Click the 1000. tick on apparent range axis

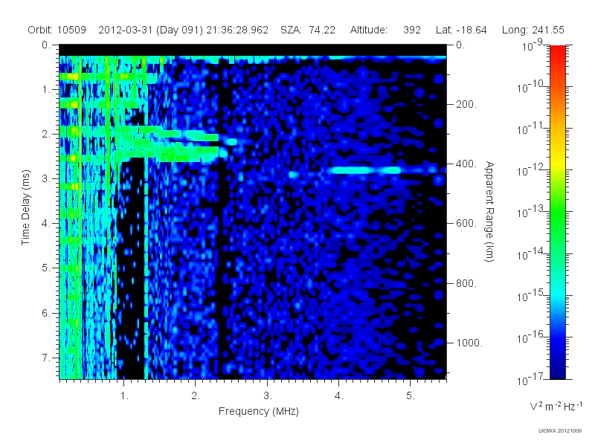pyautogui.click(x=469, y=343)
